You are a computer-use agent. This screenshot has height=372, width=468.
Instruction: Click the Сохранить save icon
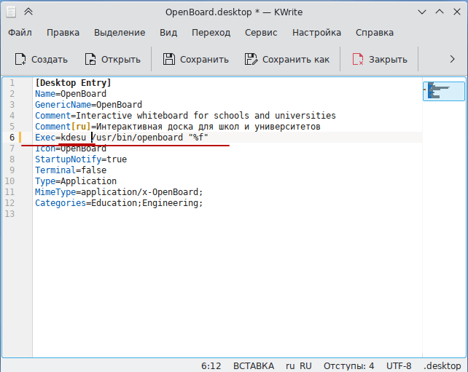169,60
